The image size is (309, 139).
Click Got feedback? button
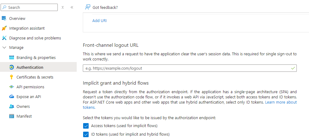click(x=101, y=7)
